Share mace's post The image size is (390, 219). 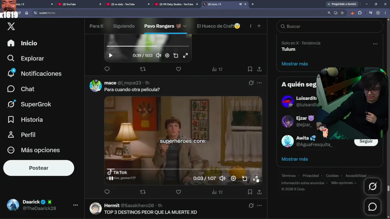[x=259, y=192]
